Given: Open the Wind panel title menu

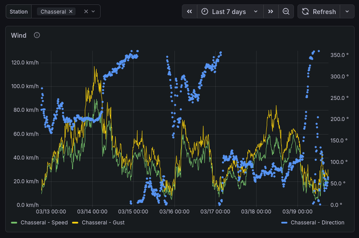Looking at the screenshot, I should 18,36.
